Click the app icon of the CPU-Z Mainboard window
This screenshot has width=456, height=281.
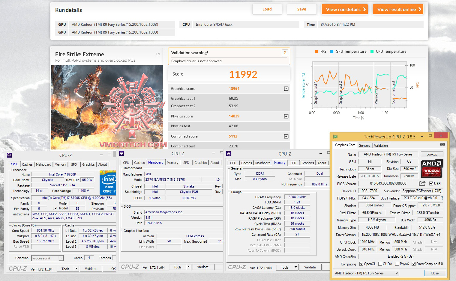coord(121,153)
